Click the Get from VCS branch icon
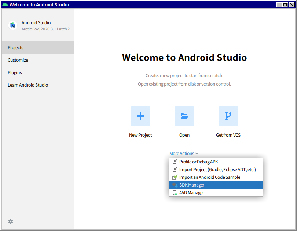 pos(228,116)
